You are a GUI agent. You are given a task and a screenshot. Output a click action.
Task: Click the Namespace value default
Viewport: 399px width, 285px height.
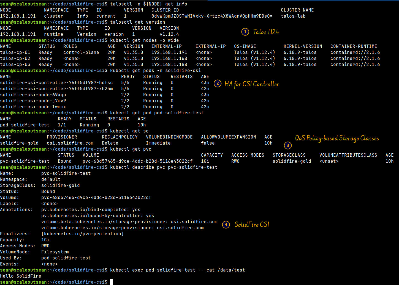pyautogui.click(x=51, y=179)
